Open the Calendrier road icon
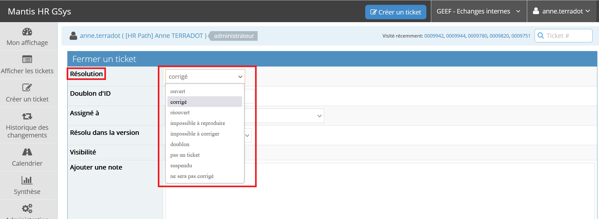 point(27,152)
